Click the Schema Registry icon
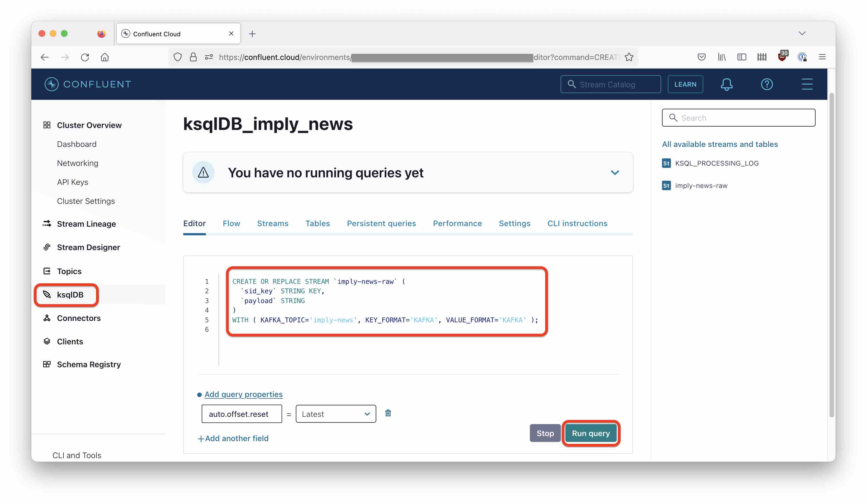 click(x=47, y=364)
